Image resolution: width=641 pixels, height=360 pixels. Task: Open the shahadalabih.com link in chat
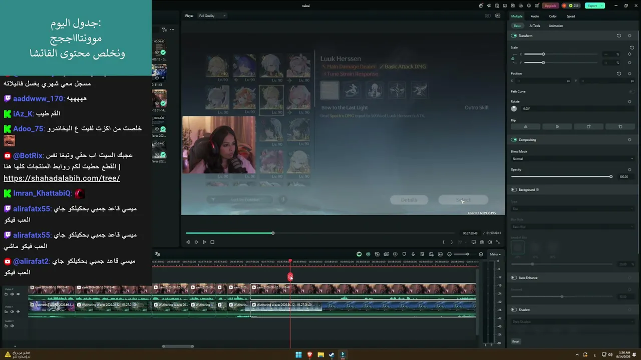click(62, 178)
